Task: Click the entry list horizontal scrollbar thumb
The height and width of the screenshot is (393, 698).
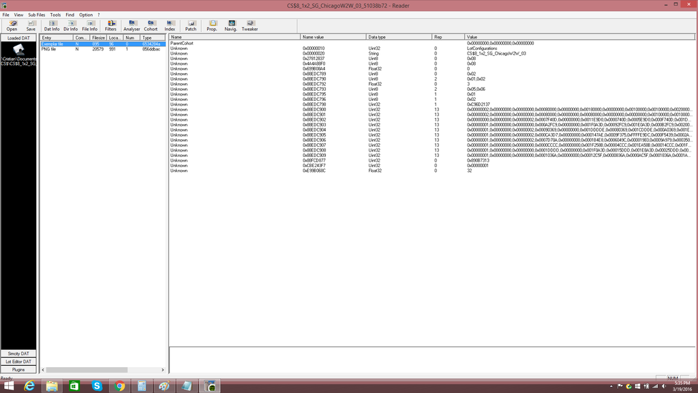Action: [x=87, y=370]
